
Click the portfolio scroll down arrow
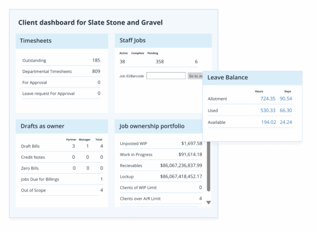click(x=209, y=202)
